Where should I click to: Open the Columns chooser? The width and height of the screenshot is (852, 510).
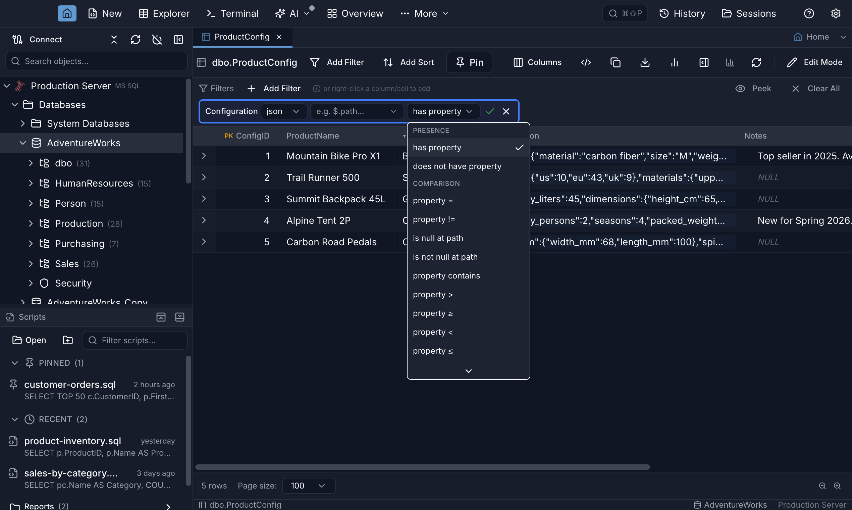[x=537, y=62]
